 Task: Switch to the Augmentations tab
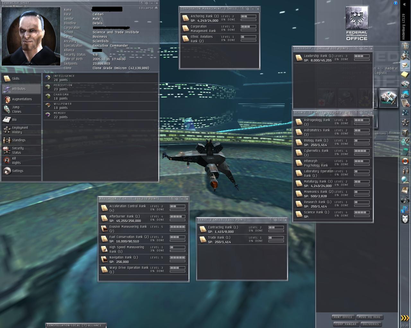[21, 99]
